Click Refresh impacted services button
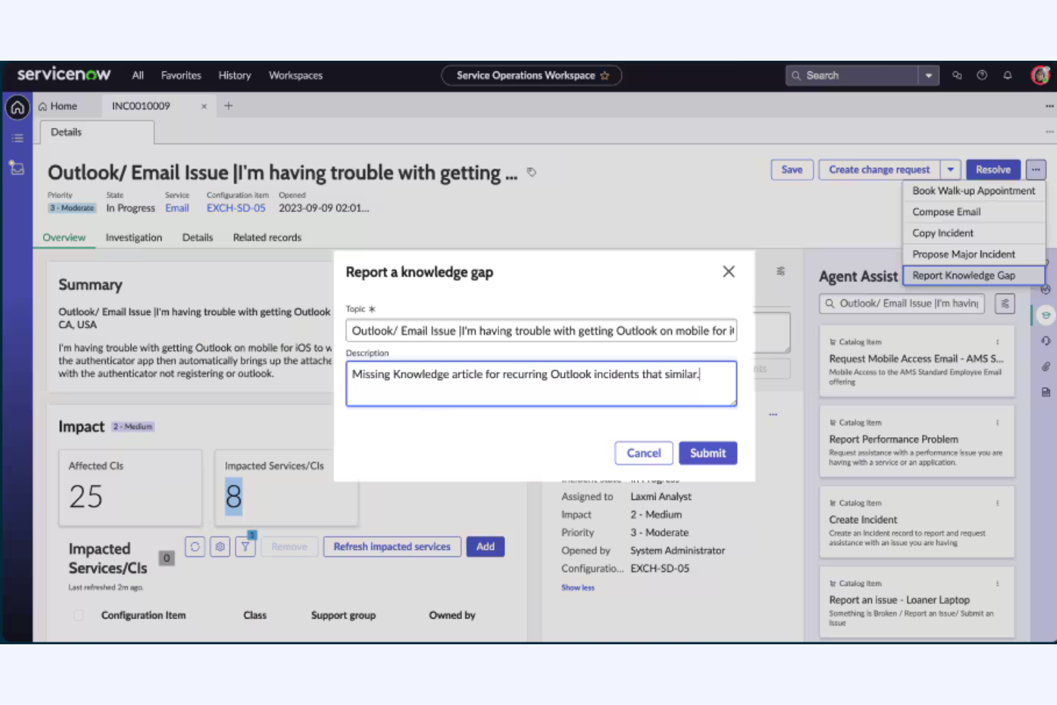Image resolution: width=1057 pixels, height=705 pixels. click(392, 546)
